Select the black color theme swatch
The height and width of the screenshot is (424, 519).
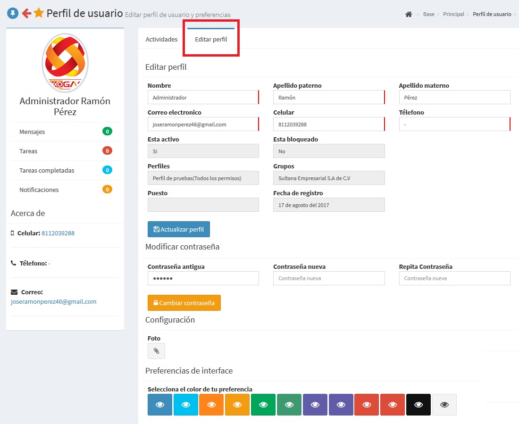418,405
